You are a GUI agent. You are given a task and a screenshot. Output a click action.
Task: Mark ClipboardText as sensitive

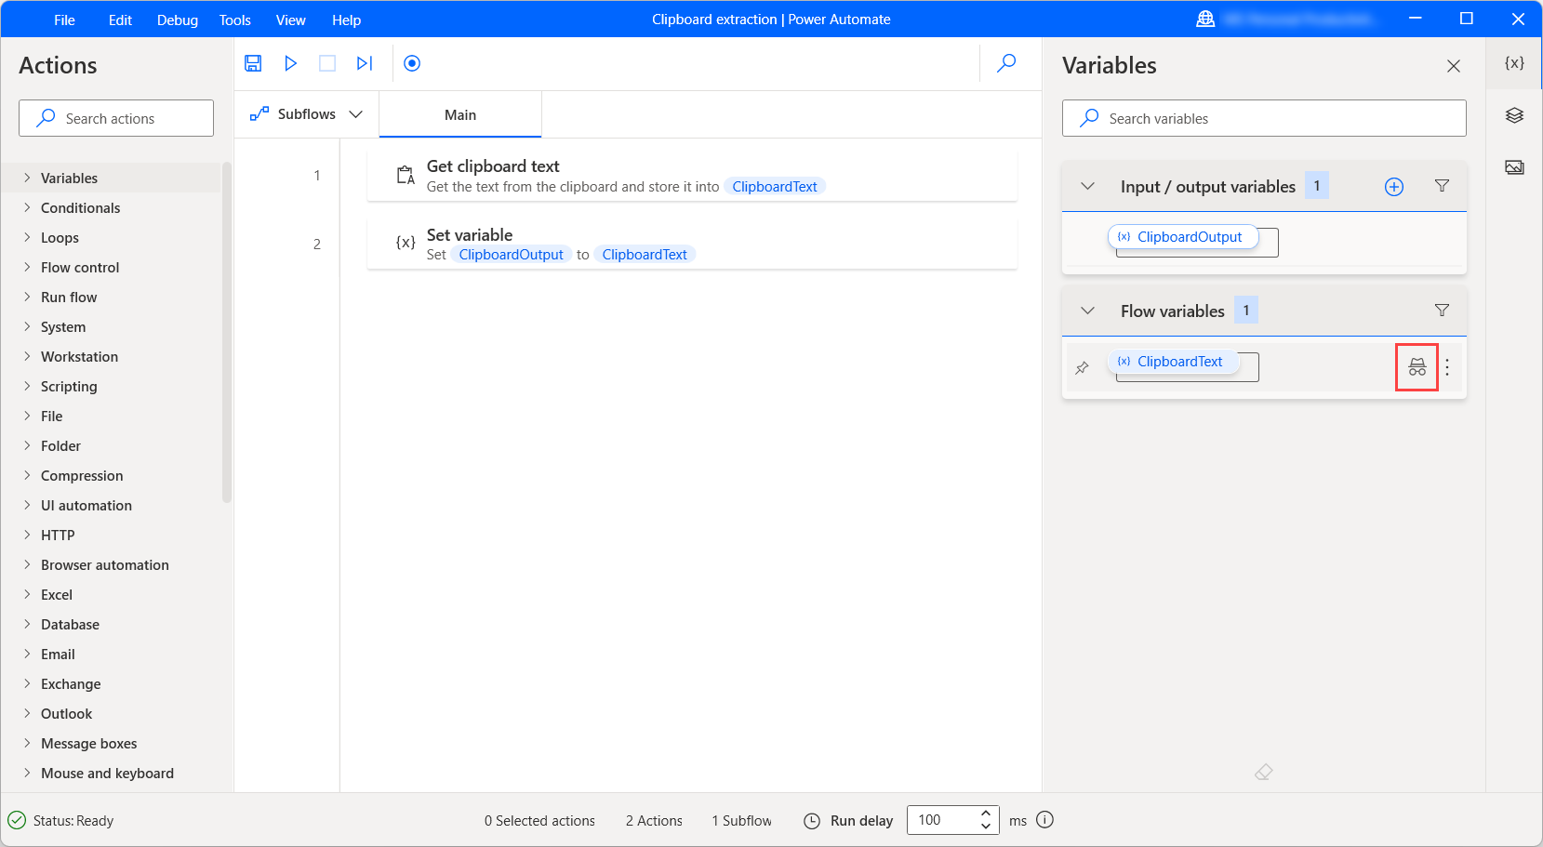1417,367
